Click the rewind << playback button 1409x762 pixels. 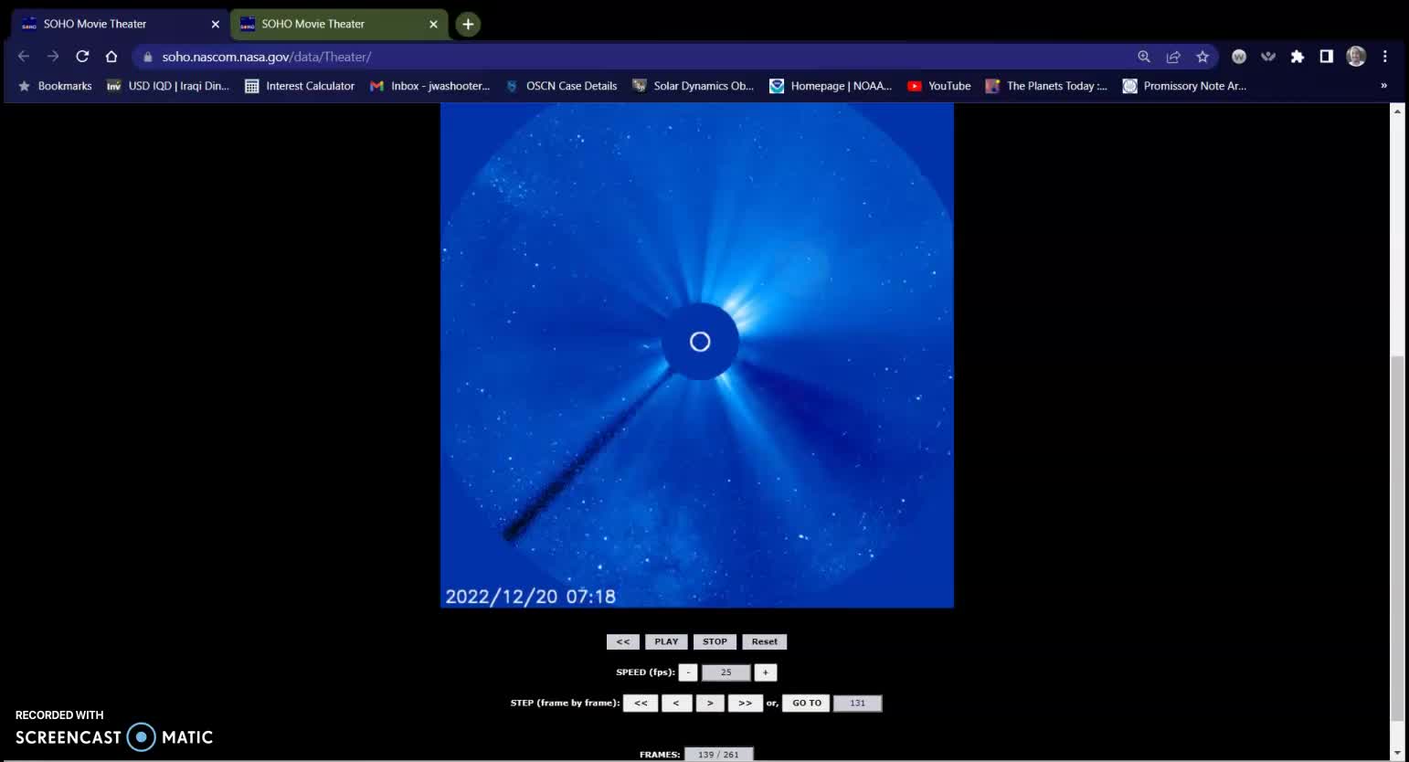point(623,641)
